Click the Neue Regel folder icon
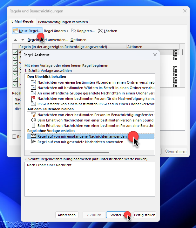This screenshot has width=196, height=228. coord(15,31)
